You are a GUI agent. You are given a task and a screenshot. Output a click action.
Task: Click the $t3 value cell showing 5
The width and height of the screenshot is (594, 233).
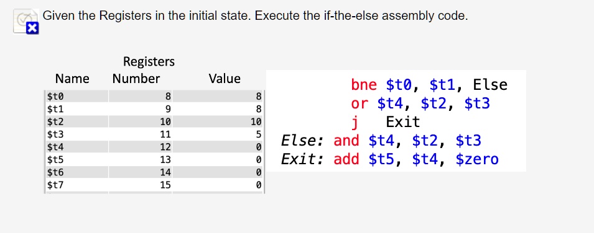tap(218, 134)
